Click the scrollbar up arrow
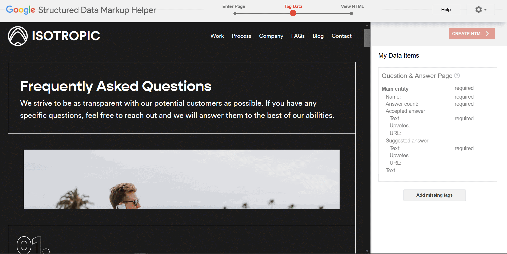Screen dimensions: 507x254 click(367, 26)
